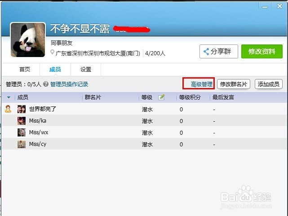Viewport: 288px width, 216px height.
Task: Click the 分享群 share button
Action: (x=218, y=51)
